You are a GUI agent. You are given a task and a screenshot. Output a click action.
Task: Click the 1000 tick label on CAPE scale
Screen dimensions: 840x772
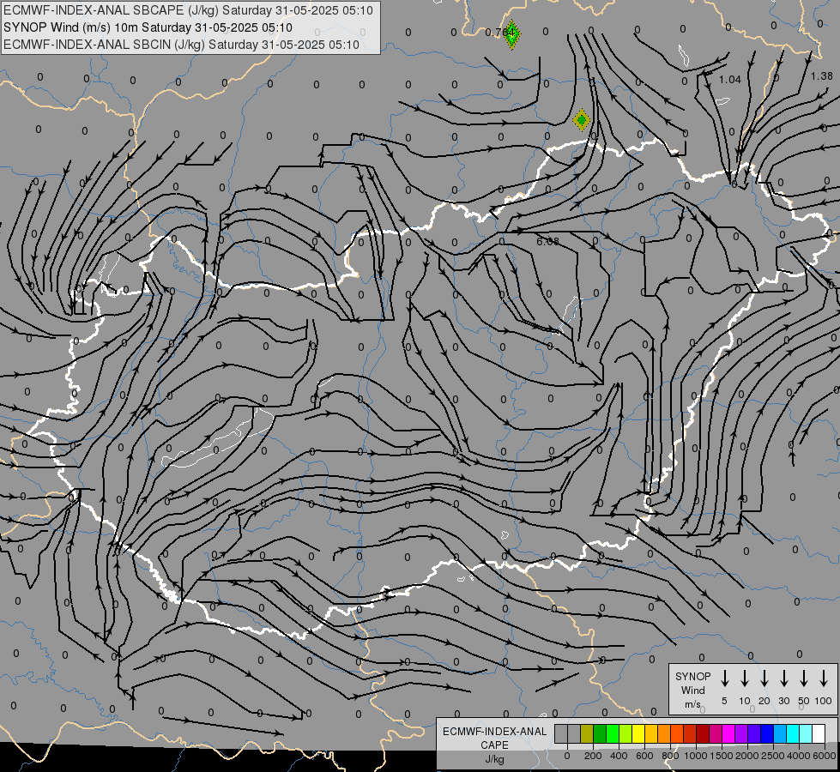696,756
